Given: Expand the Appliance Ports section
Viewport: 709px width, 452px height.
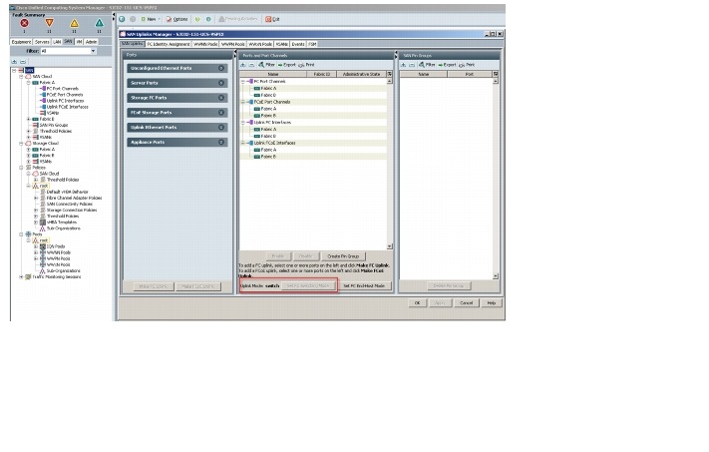Looking at the screenshot, I should (x=221, y=142).
